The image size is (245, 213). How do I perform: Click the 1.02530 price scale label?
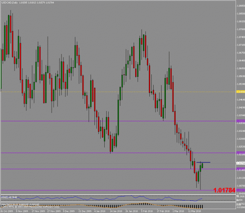241,147
